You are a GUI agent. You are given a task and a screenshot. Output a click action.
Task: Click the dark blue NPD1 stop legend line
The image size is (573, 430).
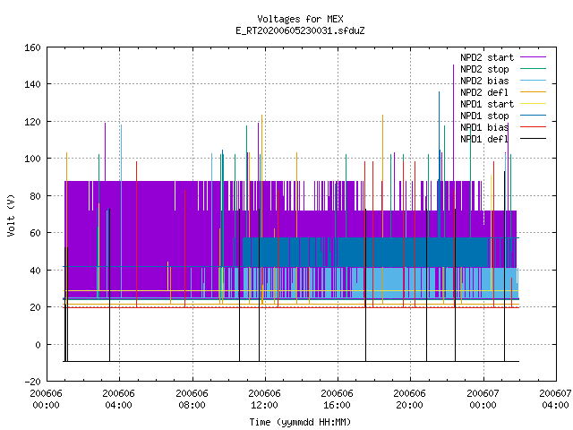point(533,116)
